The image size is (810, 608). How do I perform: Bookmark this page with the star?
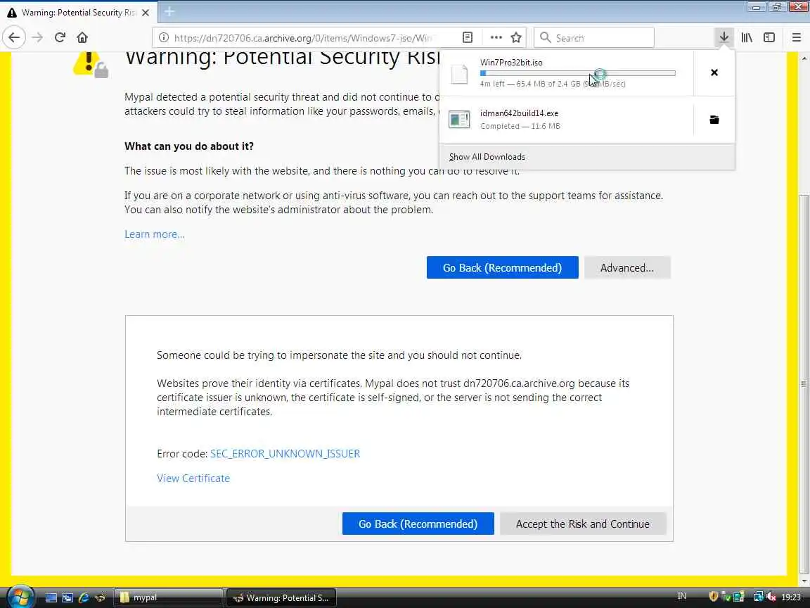(516, 37)
